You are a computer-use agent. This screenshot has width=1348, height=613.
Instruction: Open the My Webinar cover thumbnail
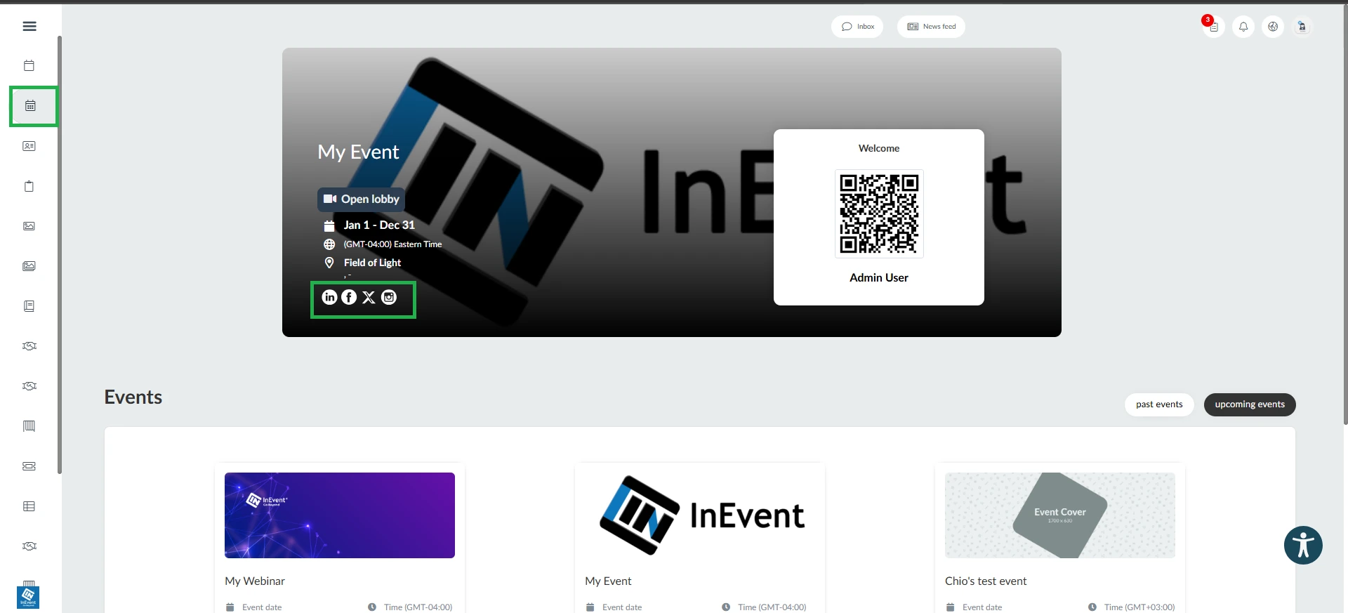coord(340,515)
